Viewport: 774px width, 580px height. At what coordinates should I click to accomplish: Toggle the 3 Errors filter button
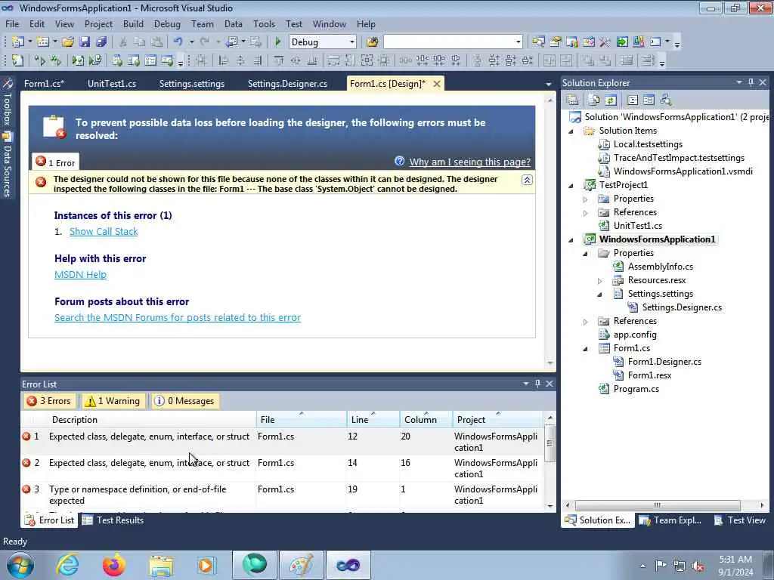49,401
